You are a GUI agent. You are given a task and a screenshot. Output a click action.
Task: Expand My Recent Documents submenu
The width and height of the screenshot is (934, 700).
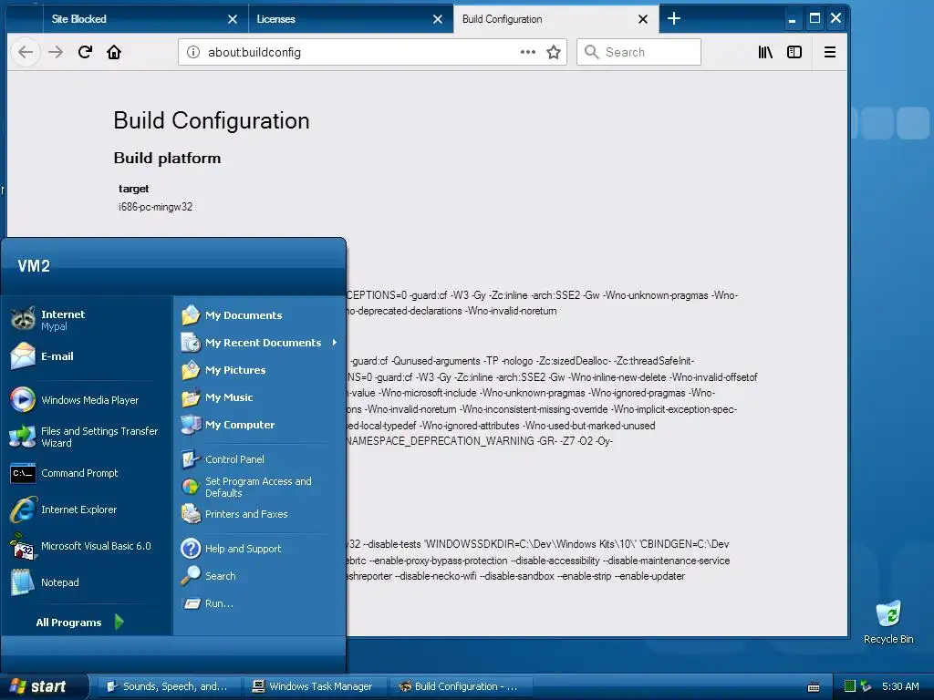click(259, 343)
